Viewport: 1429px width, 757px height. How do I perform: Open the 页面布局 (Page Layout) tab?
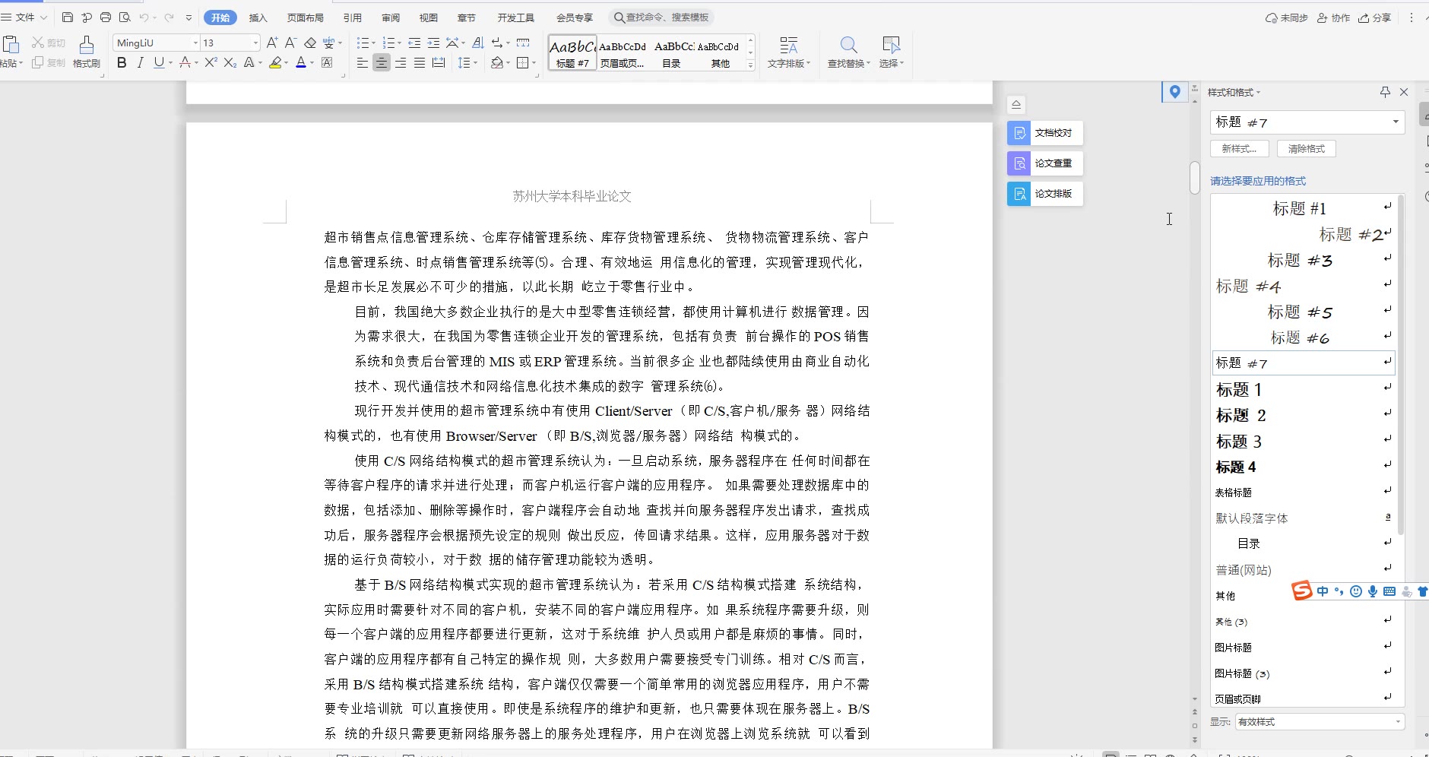point(305,17)
